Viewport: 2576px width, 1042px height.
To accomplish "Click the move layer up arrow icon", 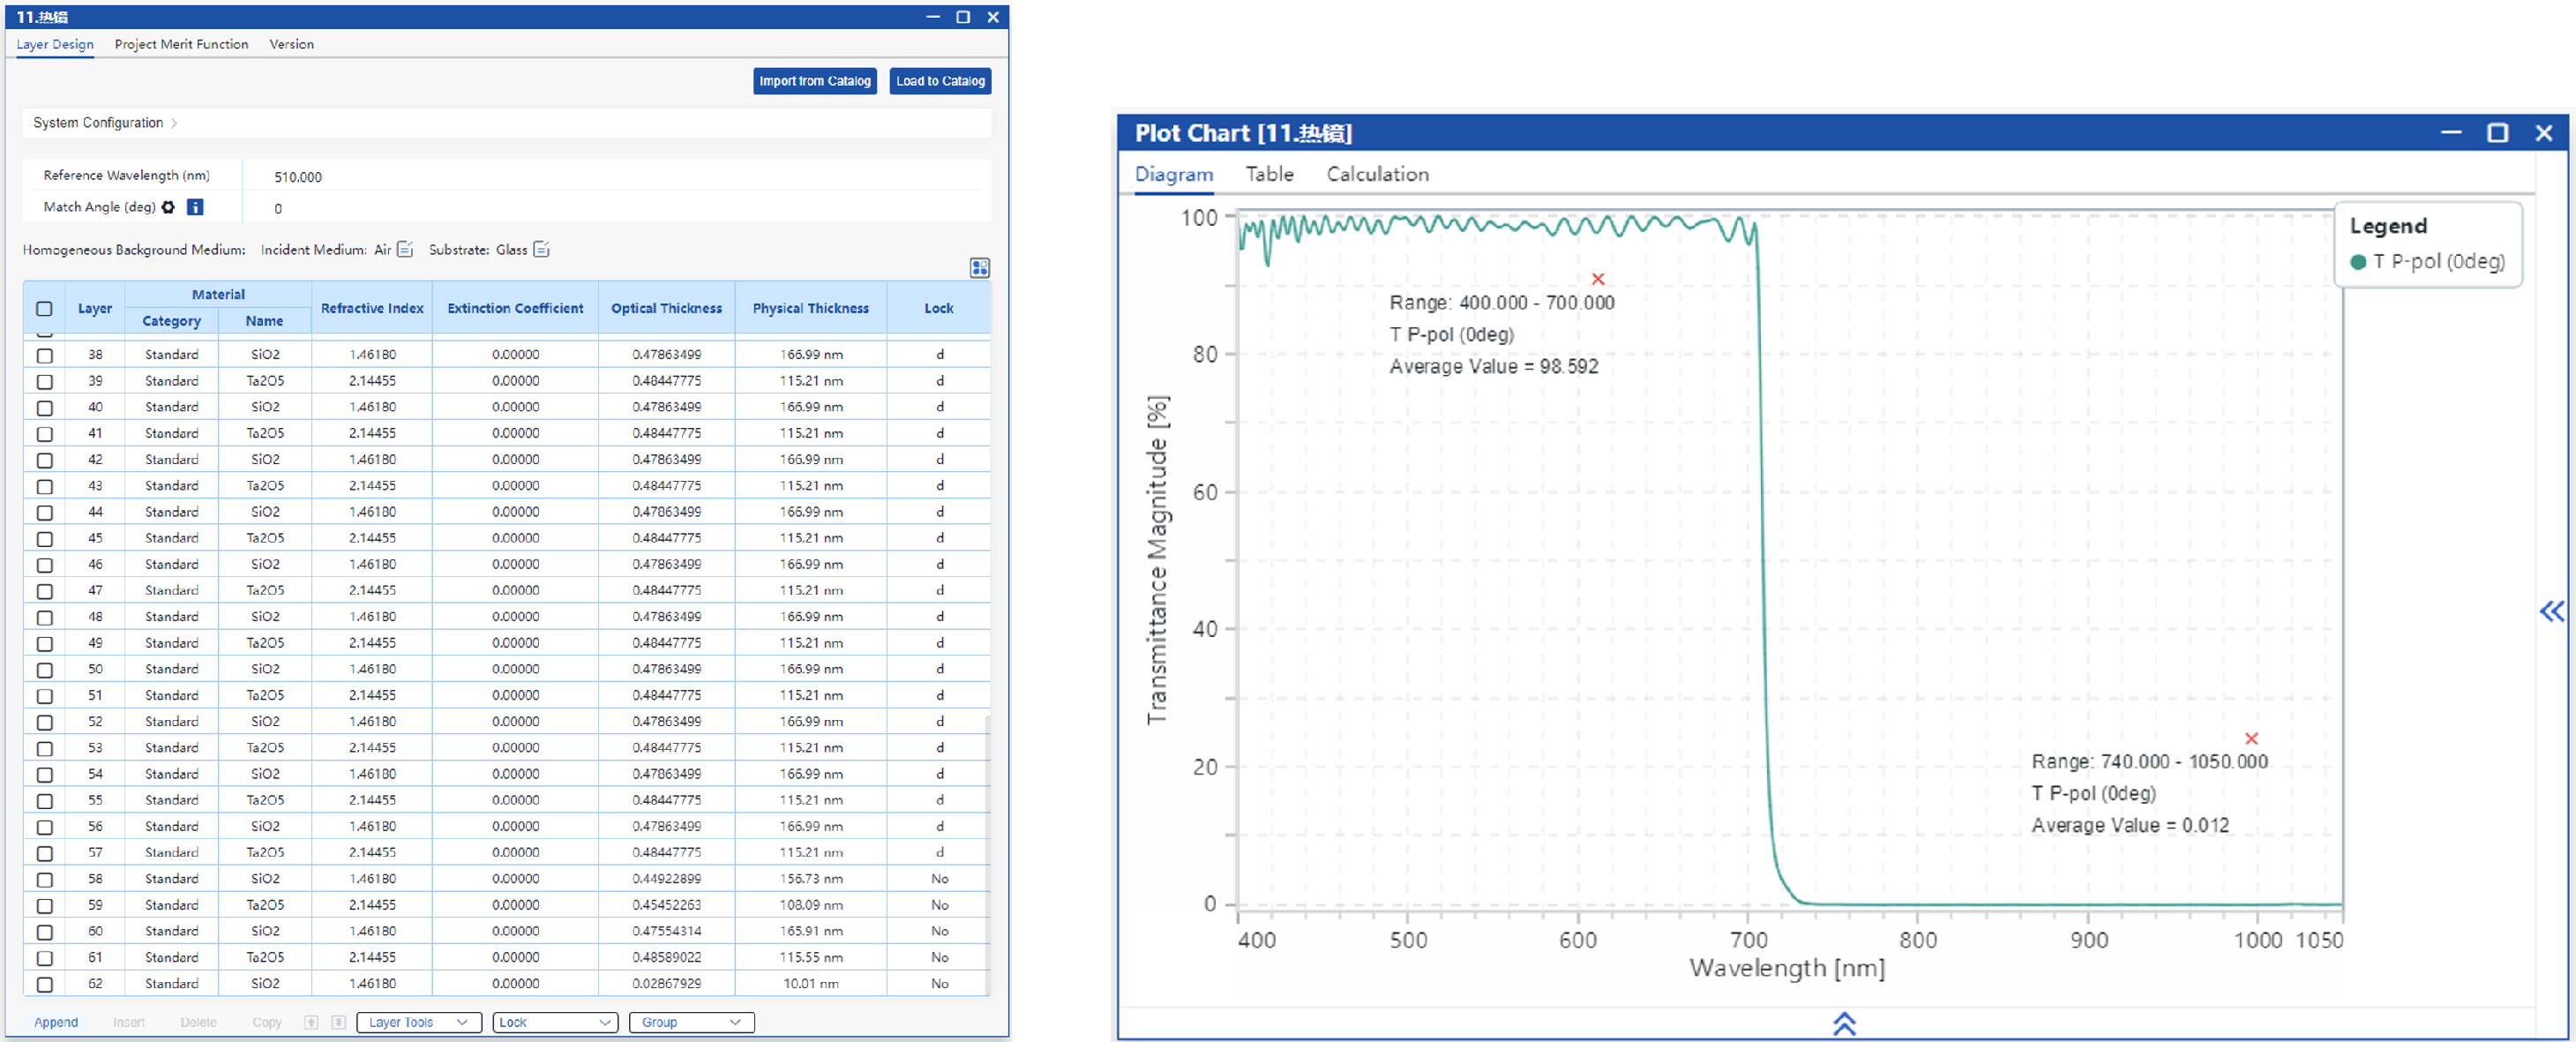I will (311, 1022).
